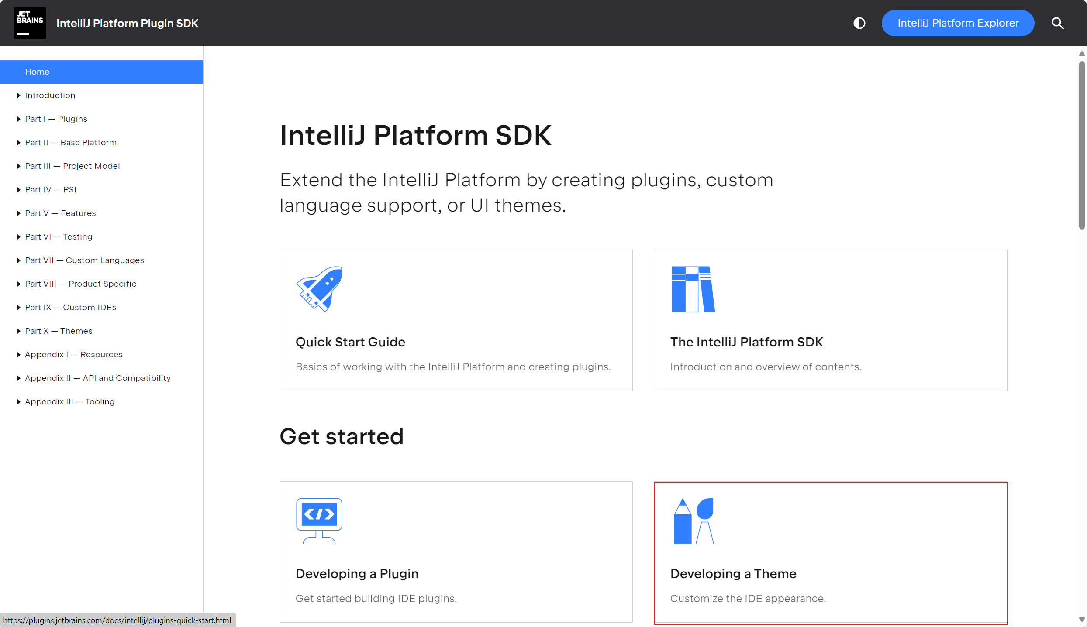The image size is (1087, 627).
Task: Open The IntelliJ Platform SDK card title
Action: 746,342
